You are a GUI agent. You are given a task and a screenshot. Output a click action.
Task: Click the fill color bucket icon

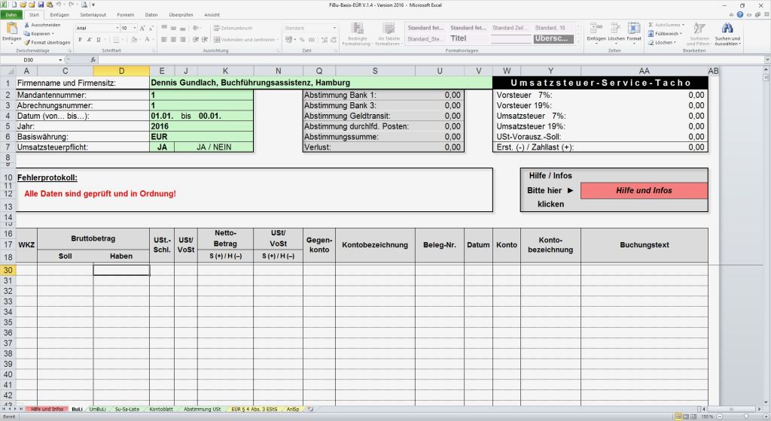[133, 40]
